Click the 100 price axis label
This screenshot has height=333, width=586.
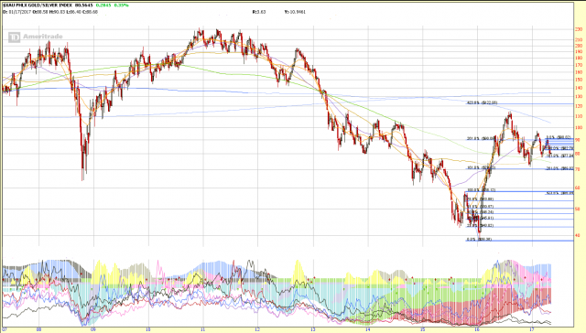579,127
